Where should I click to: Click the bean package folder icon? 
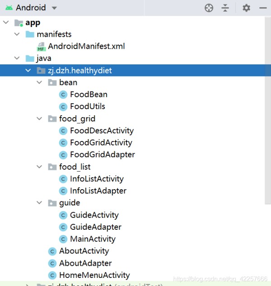point(52,82)
